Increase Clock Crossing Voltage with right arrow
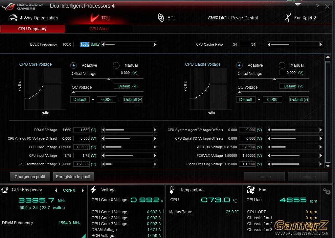The height and width of the screenshot is (238, 335). (321, 164)
